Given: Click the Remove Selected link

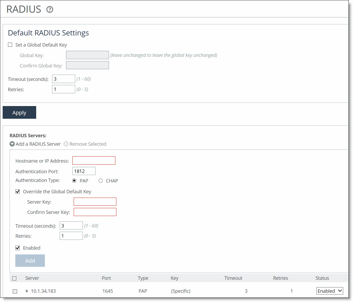Looking at the screenshot, I should click(x=88, y=144).
